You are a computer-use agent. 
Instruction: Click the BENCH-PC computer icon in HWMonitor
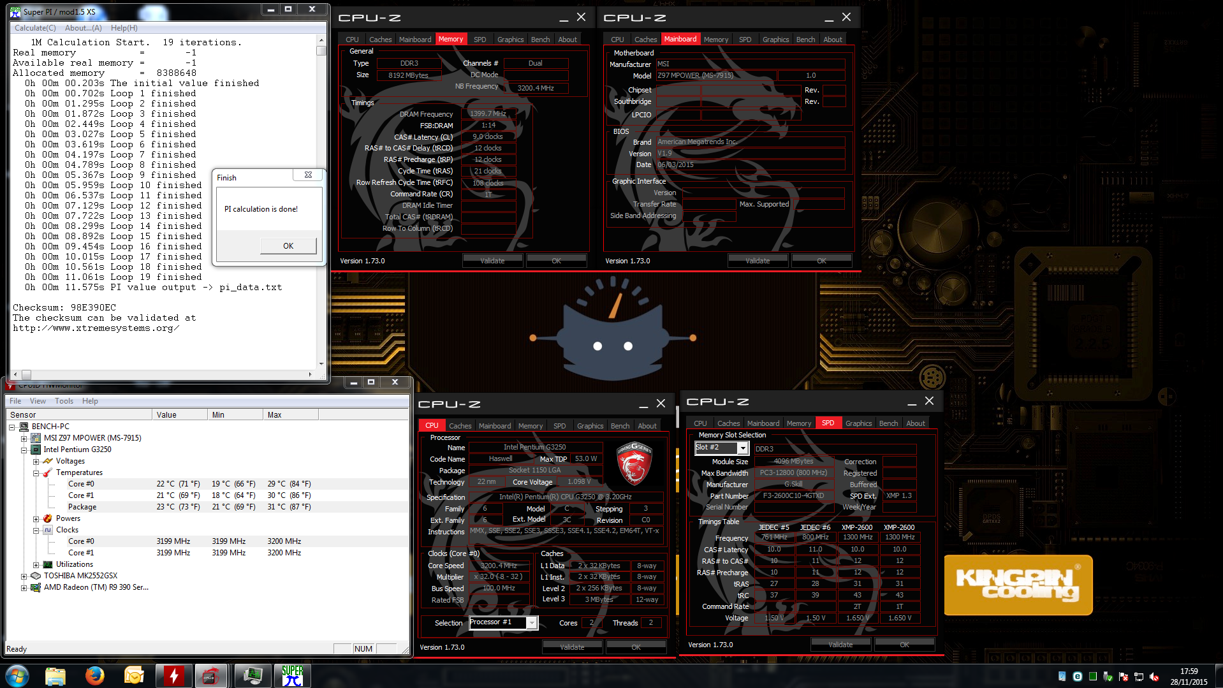click(24, 427)
